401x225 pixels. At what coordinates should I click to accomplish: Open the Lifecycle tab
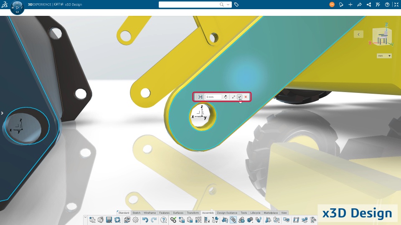pos(255,213)
